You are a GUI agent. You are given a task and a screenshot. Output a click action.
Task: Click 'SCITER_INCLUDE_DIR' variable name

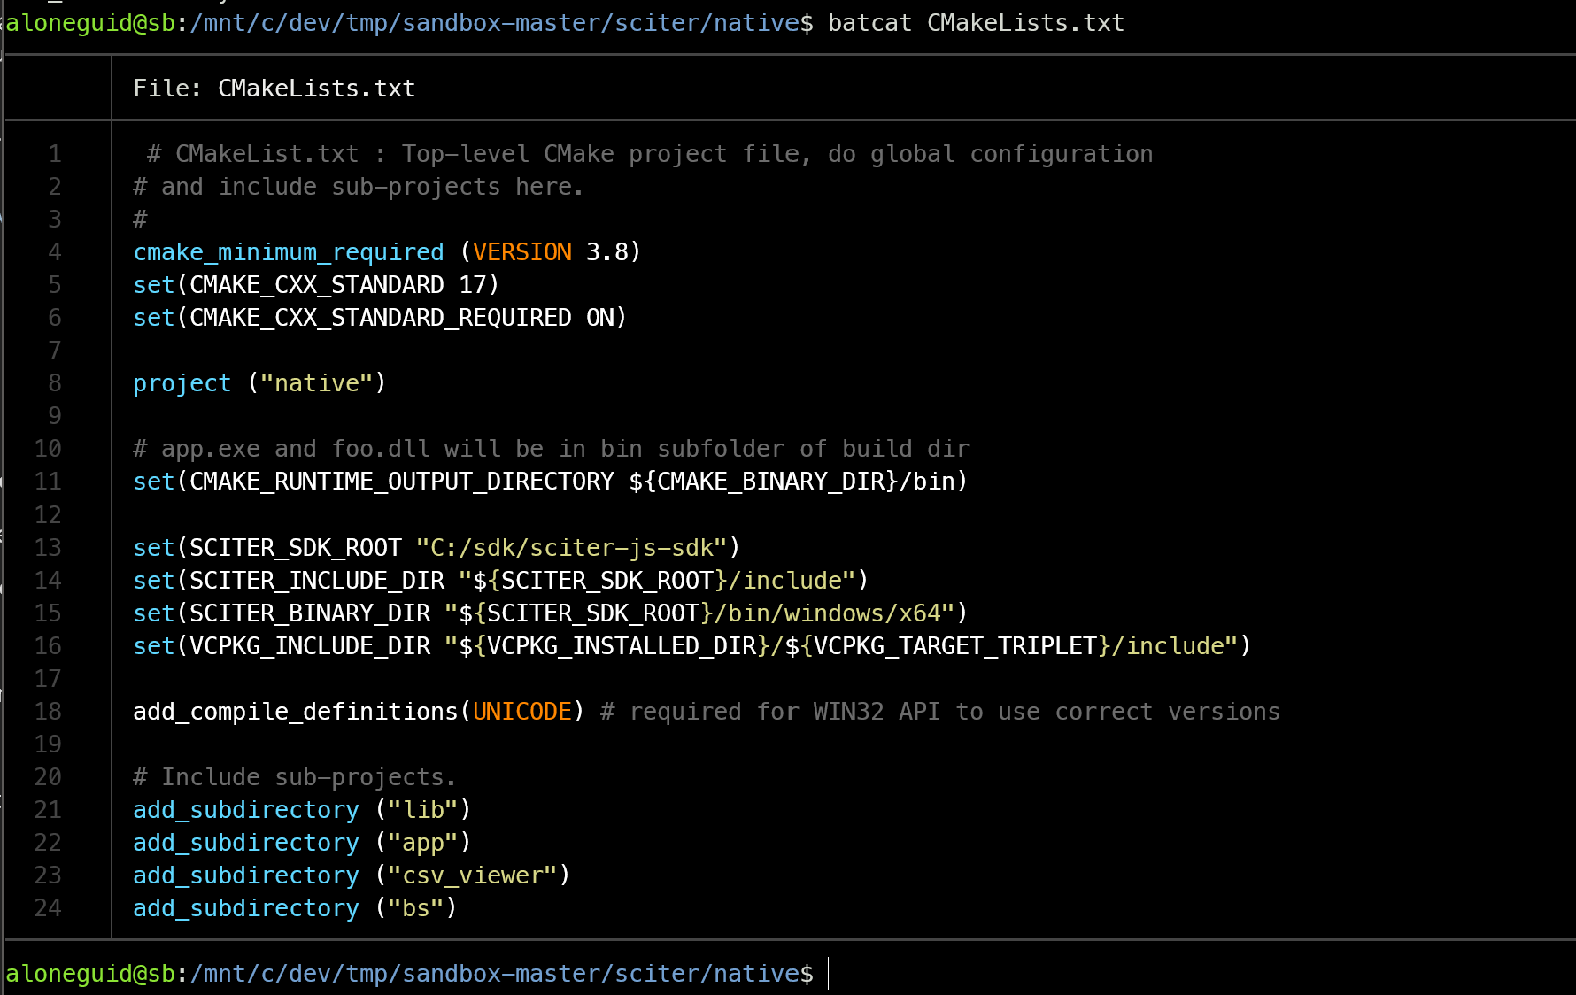coord(317,581)
